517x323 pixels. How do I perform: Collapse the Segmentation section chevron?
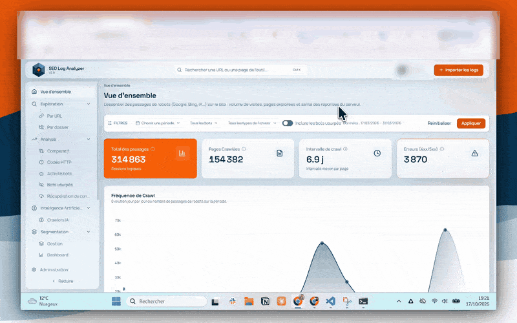point(89,232)
